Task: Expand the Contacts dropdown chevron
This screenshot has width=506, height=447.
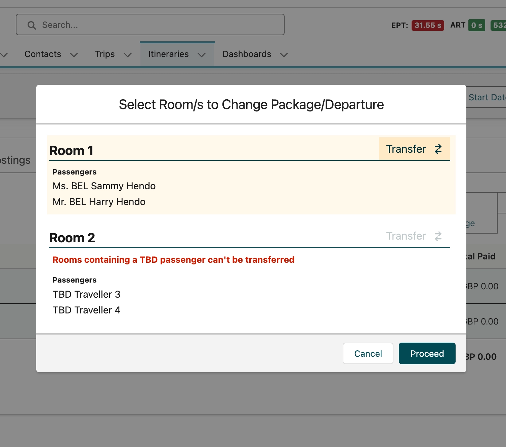Action: click(x=74, y=55)
